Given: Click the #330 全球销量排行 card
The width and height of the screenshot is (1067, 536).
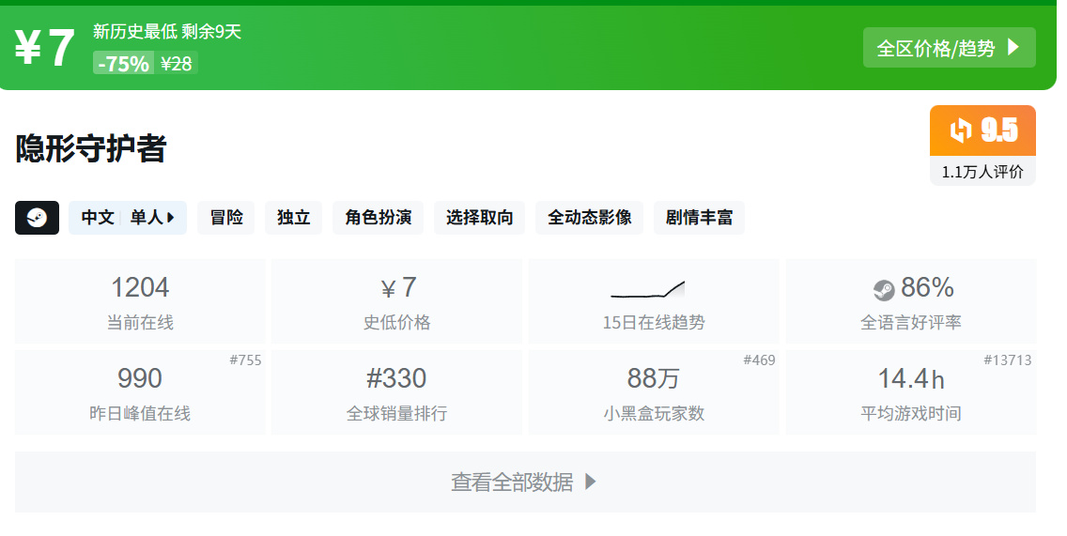Looking at the screenshot, I should pyautogui.click(x=396, y=392).
